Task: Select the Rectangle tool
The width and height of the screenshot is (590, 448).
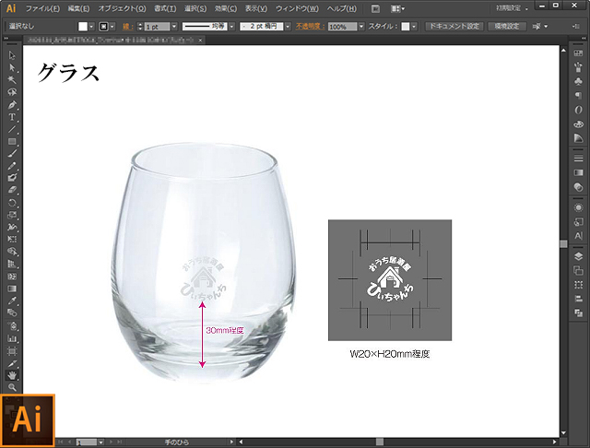Action: coord(12,141)
